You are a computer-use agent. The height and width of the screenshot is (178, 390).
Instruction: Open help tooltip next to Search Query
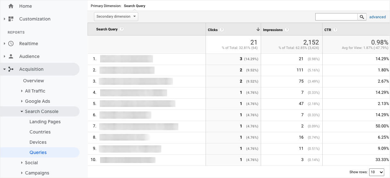click(122, 29)
